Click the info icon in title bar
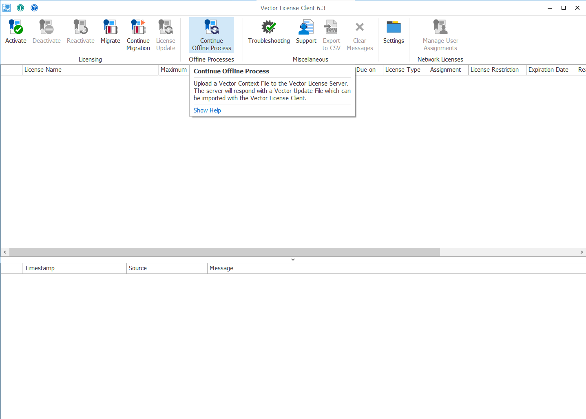Viewport: 586px width, 419px height. (x=20, y=8)
